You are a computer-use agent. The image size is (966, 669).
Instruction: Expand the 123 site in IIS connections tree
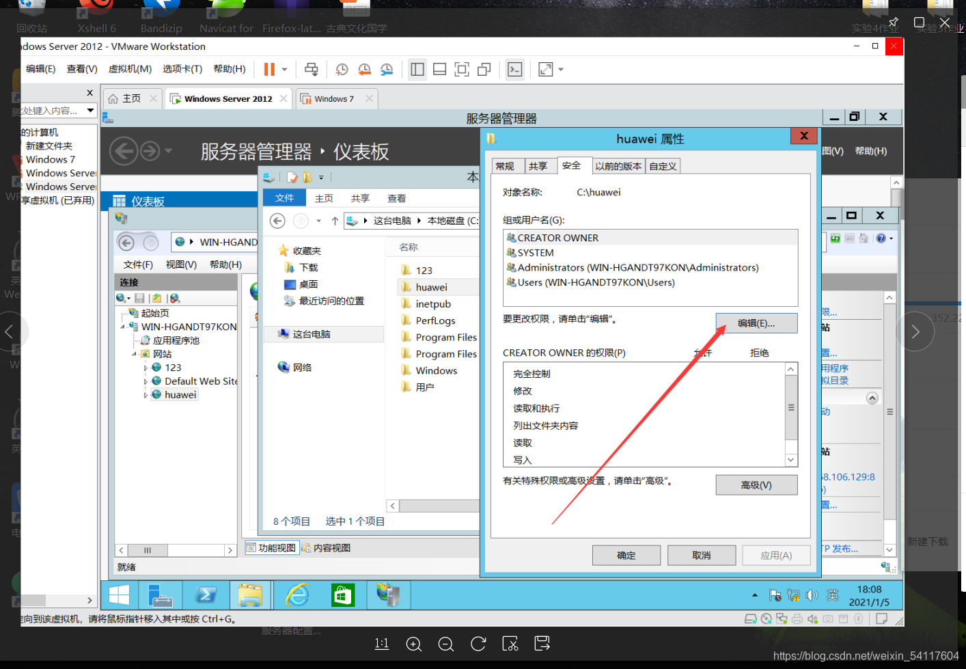(x=146, y=368)
